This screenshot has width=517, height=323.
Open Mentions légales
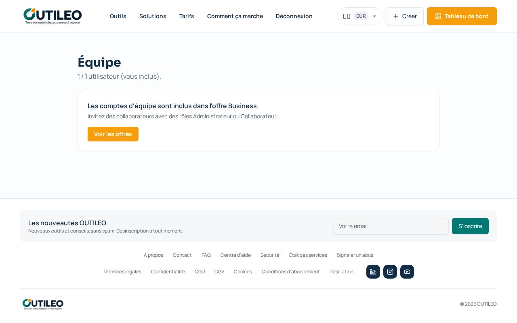[122, 272]
